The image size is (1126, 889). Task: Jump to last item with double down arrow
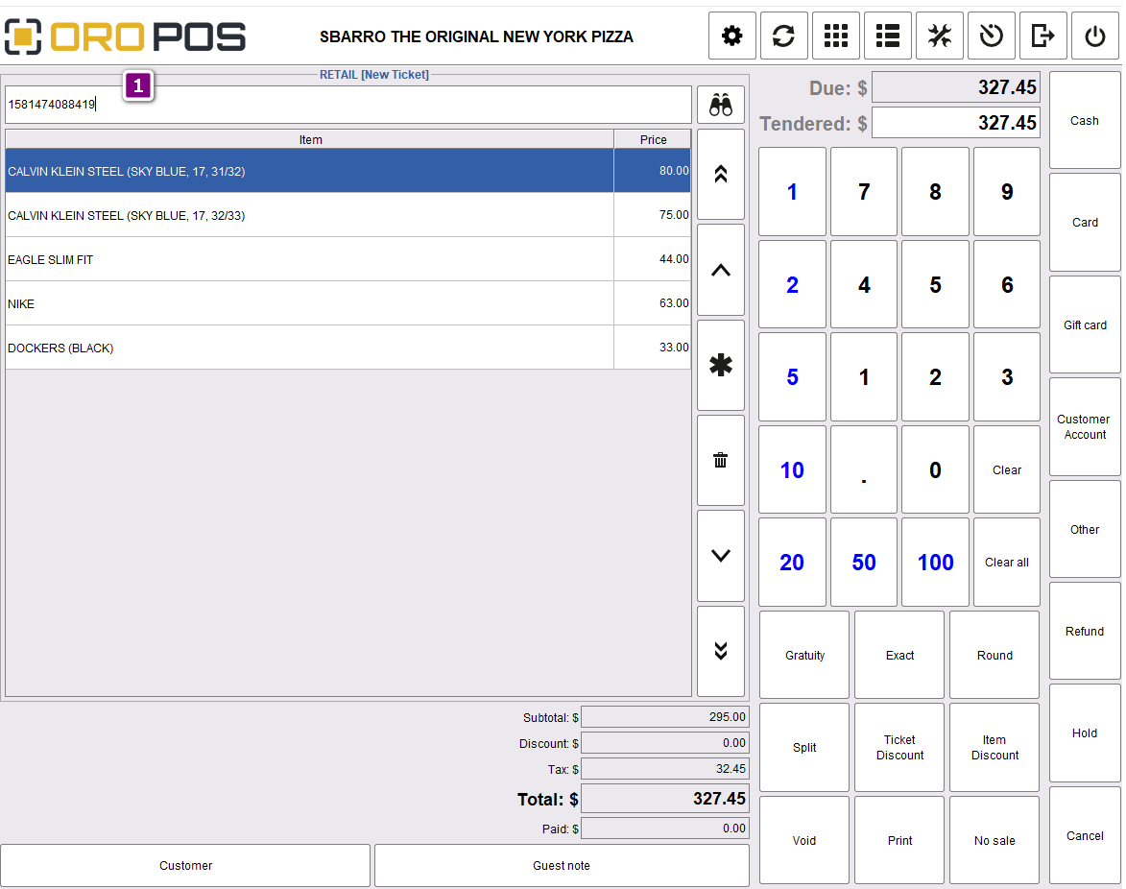720,651
